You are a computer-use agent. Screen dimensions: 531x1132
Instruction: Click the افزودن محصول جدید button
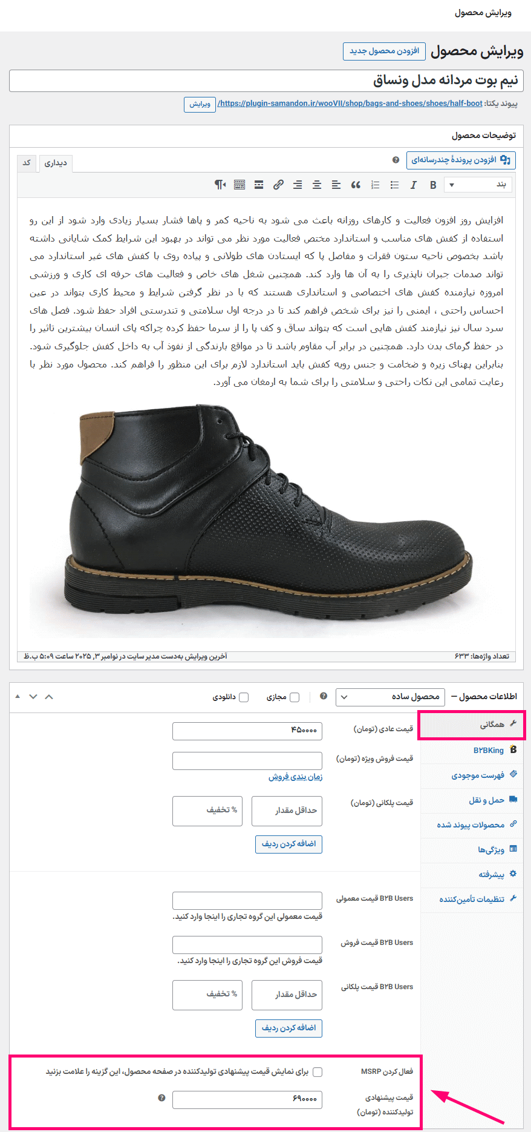click(x=384, y=51)
